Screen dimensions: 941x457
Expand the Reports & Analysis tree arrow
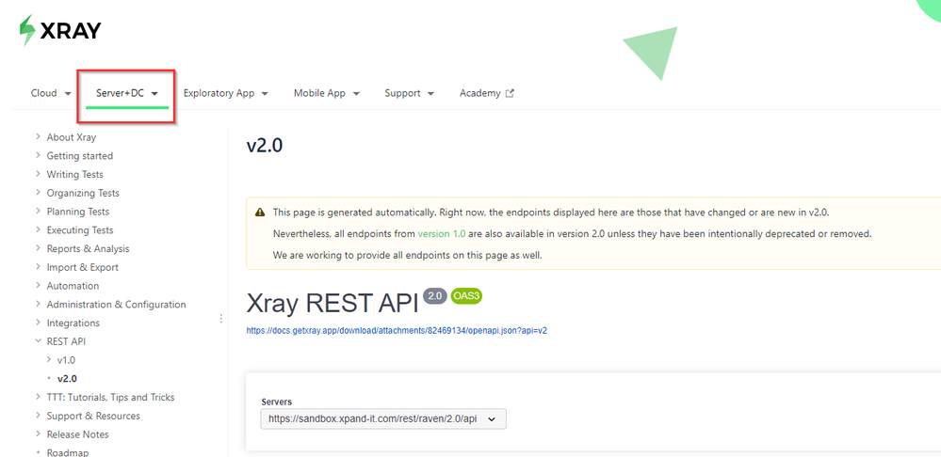pos(38,248)
